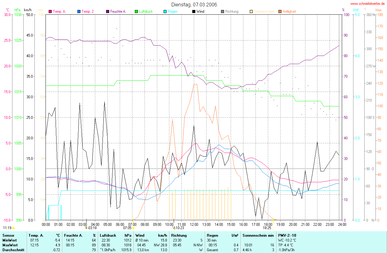
Task: Click the sun icon next to 11:19
Action: 14,228
